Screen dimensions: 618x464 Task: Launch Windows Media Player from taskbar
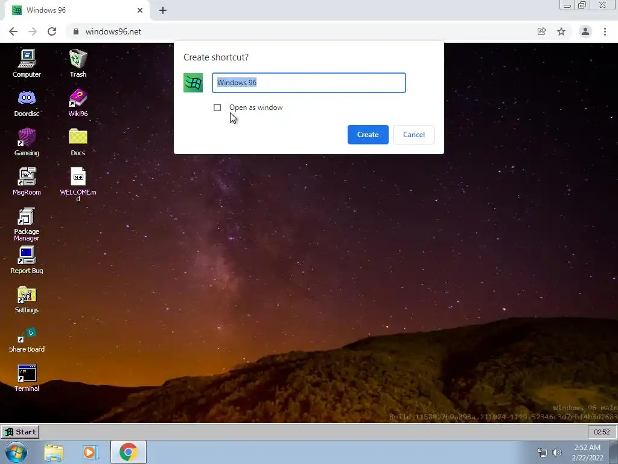[90, 453]
